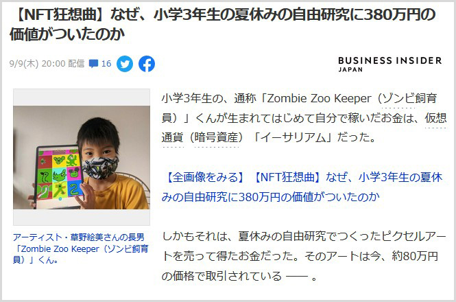
Task: Open the caption link about 草野絵美's son
Action: 80,248
